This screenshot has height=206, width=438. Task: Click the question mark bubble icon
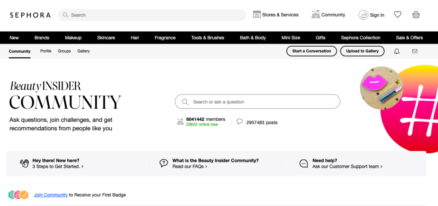click(164, 163)
